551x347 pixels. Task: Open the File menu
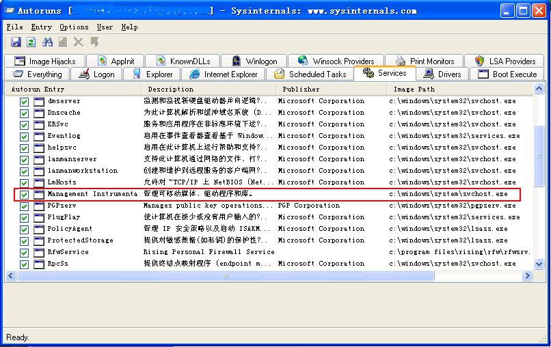tap(15, 27)
